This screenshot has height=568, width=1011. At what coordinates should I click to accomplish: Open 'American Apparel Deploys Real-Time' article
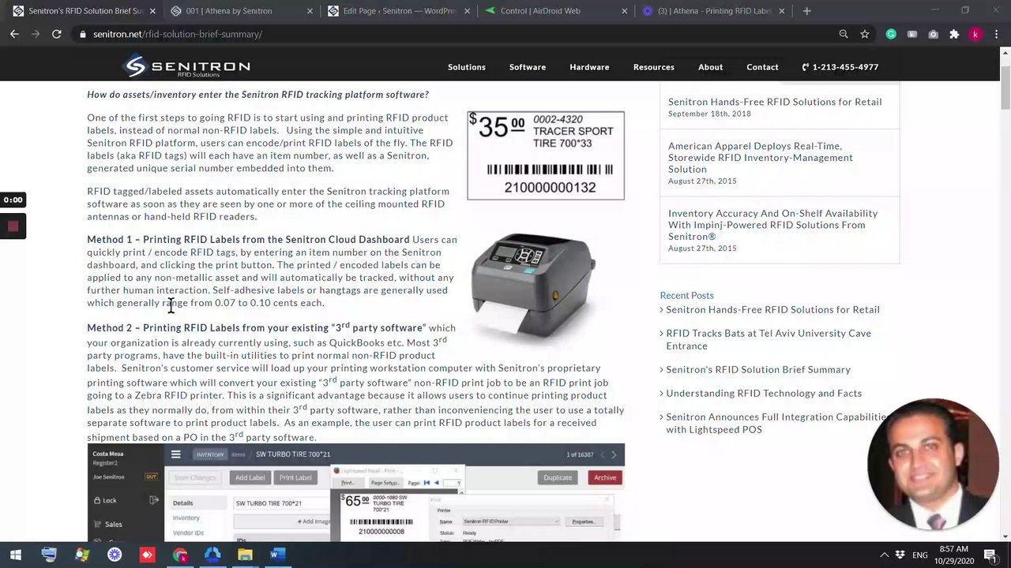tap(761, 158)
